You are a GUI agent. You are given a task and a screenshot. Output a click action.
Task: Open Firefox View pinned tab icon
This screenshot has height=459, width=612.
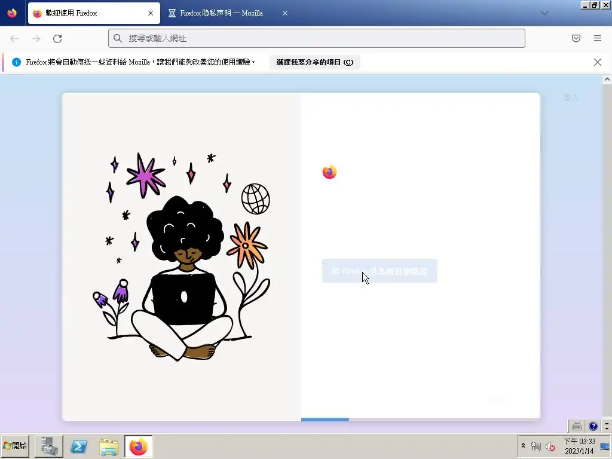(x=12, y=13)
